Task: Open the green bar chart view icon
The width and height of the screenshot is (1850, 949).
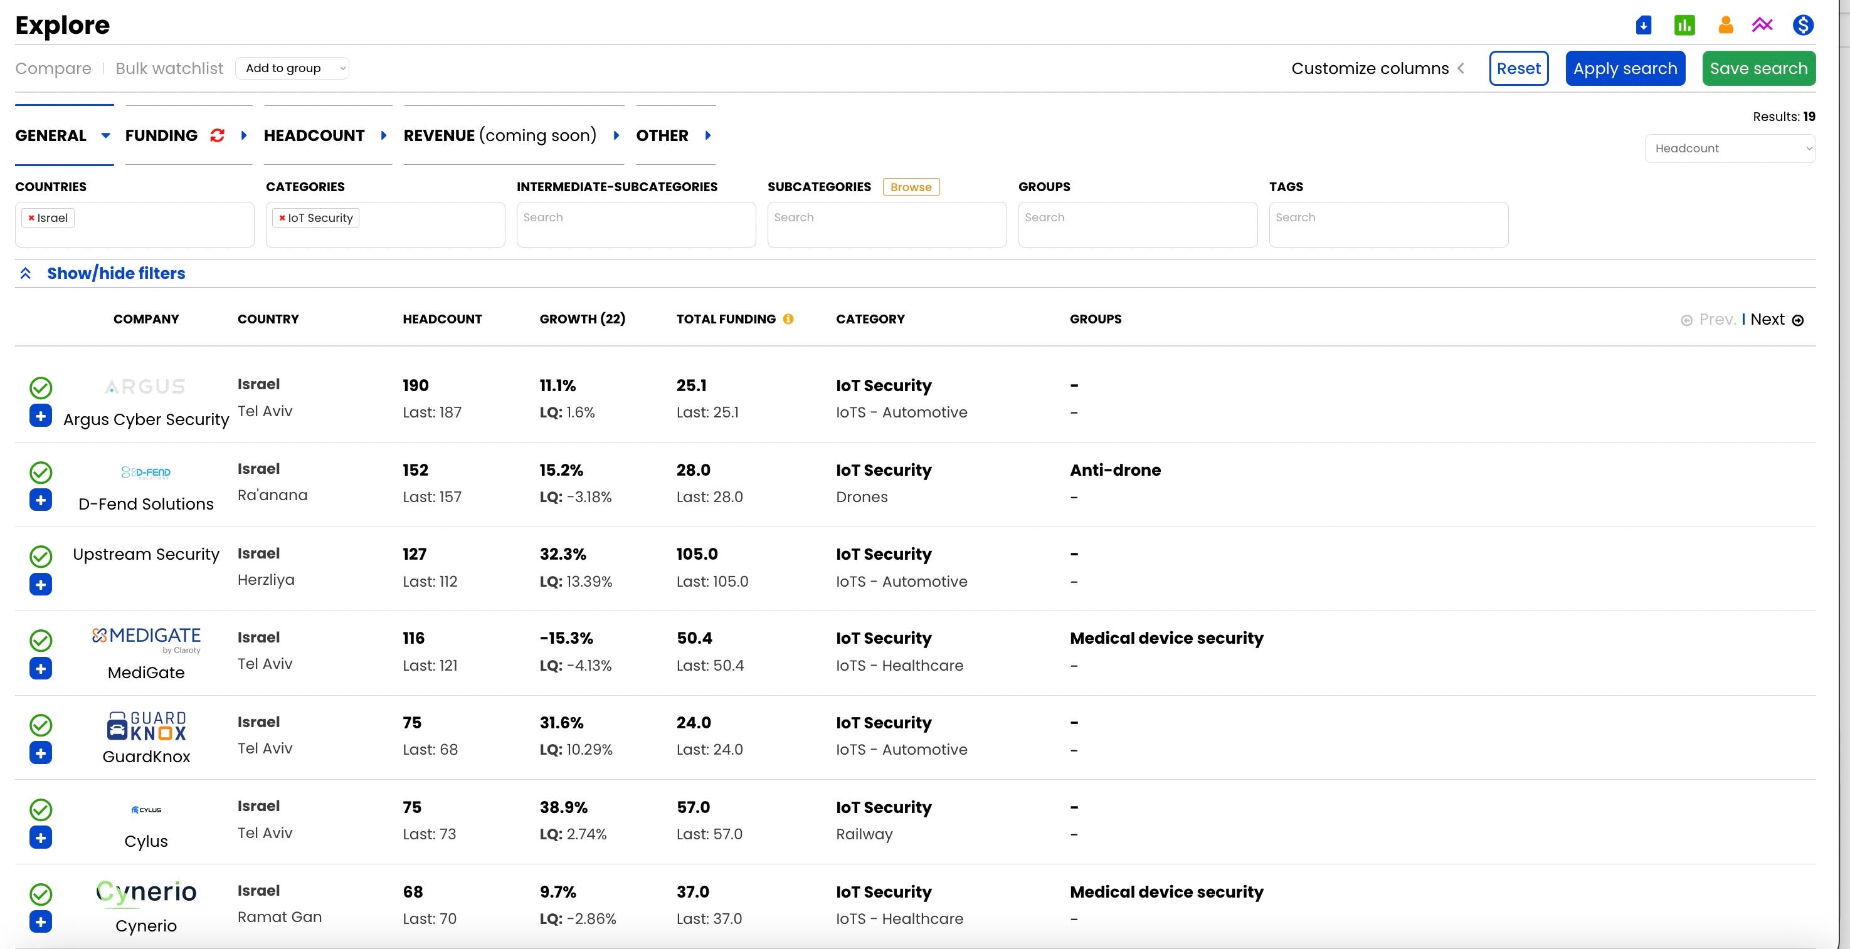Action: tap(1685, 24)
